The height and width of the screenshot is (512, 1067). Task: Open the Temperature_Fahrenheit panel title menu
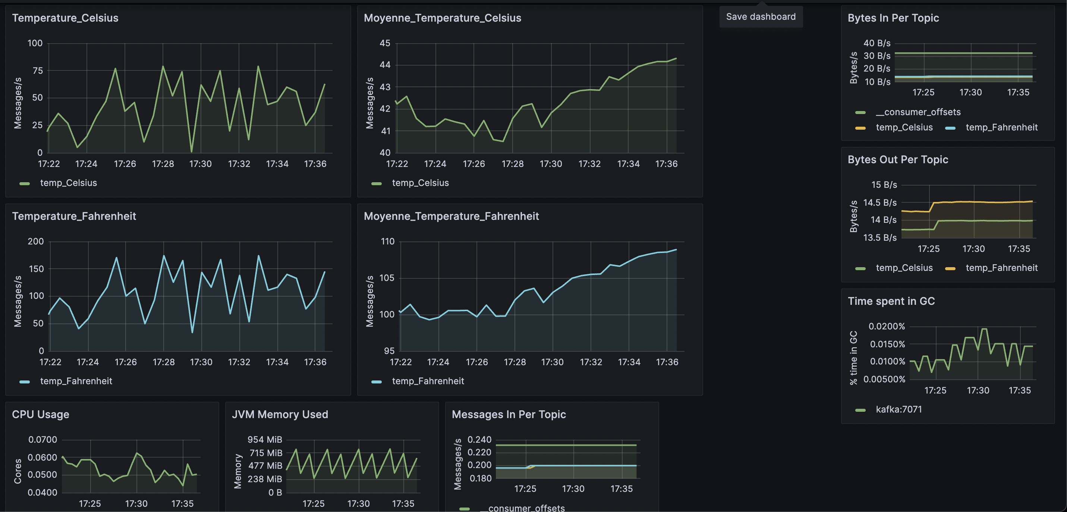(x=74, y=216)
